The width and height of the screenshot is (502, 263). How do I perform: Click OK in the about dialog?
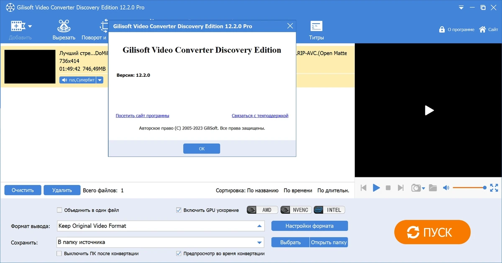202,149
